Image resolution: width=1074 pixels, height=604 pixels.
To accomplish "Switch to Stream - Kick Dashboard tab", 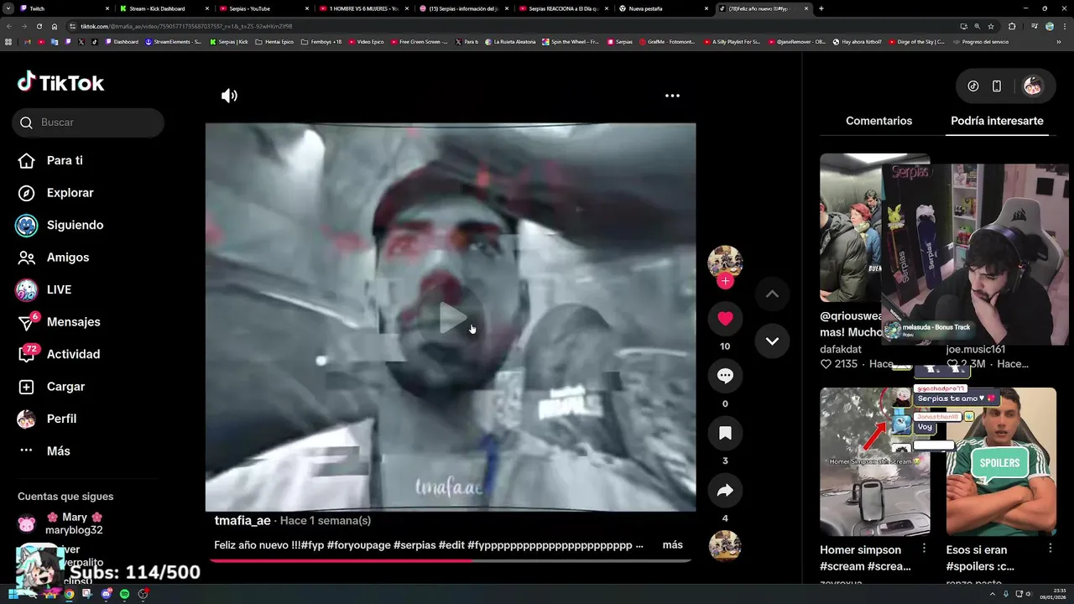I will pos(162,8).
